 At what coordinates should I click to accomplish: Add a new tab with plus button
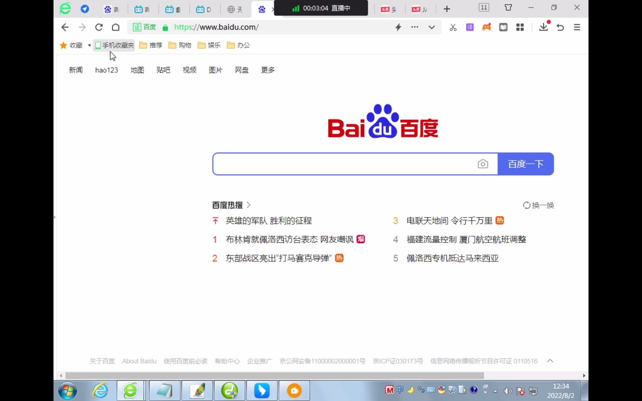pyautogui.click(x=447, y=9)
